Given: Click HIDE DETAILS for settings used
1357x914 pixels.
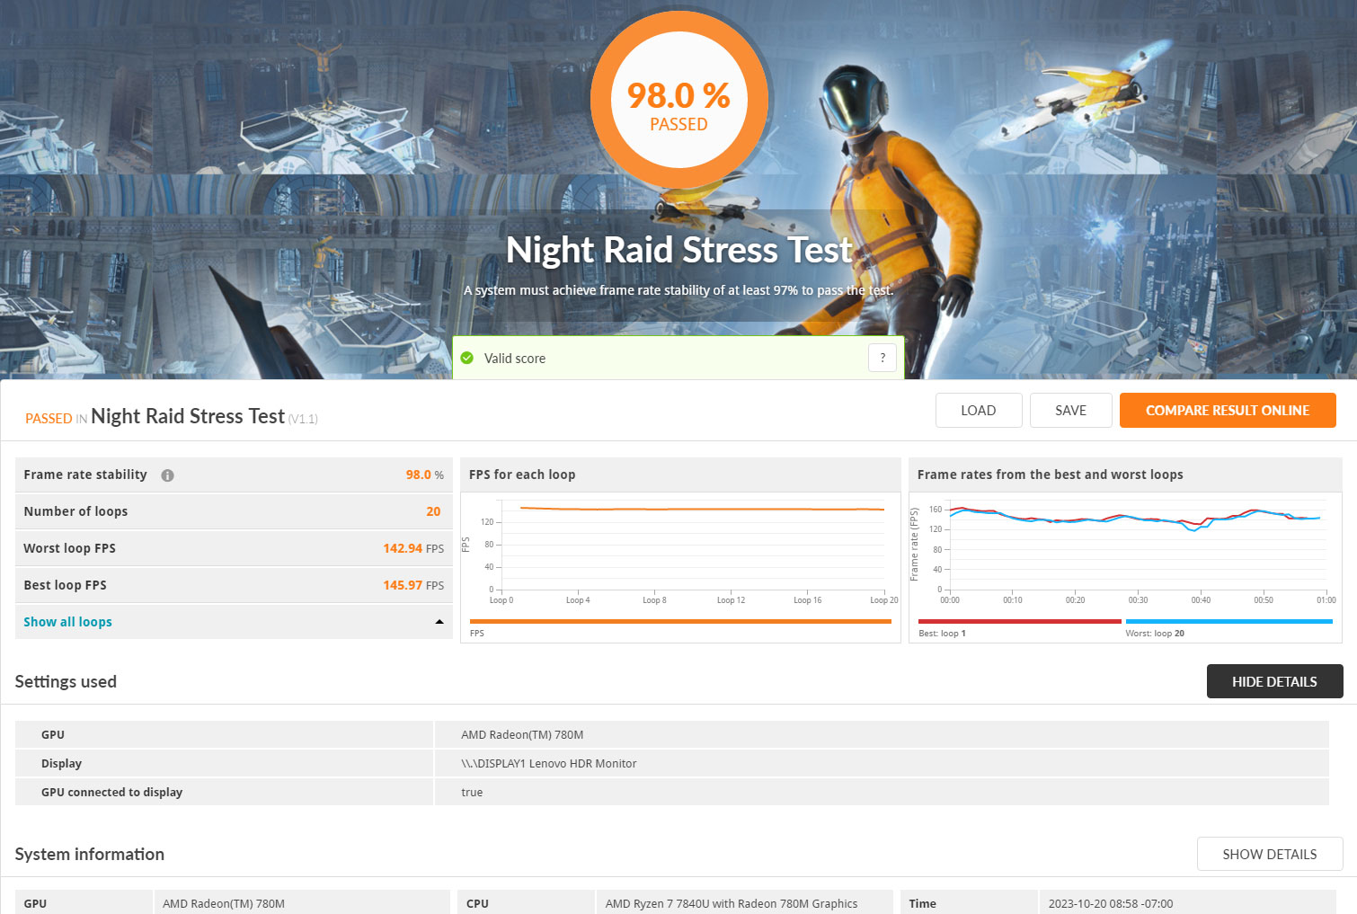Looking at the screenshot, I should [1274, 681].
